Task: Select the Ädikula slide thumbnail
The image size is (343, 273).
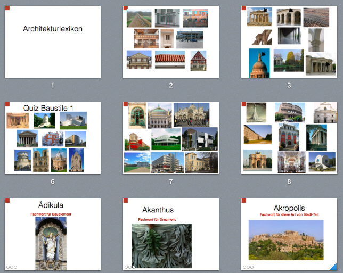Action: (53, 234)
